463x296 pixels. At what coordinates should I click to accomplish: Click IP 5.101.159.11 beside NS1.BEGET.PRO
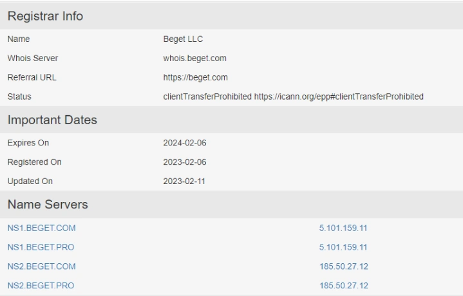pyautogui.click(x=343, y=247)
